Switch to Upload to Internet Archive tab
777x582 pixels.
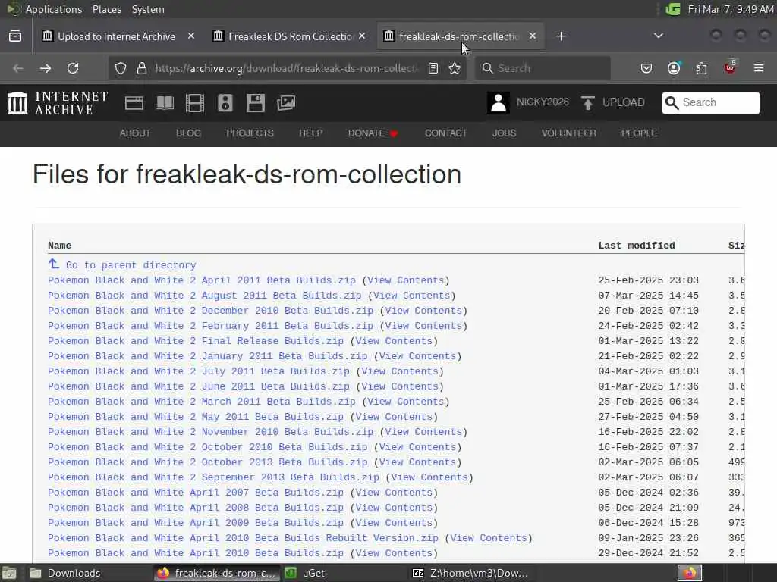click(x=116, y=36)
